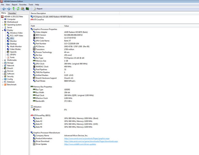
Task: Expand the Computer tree node
Action: pos(2,19)
